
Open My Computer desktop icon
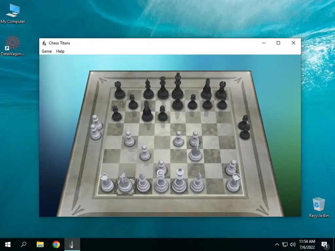pyautogui.click(x=13, y=14)
